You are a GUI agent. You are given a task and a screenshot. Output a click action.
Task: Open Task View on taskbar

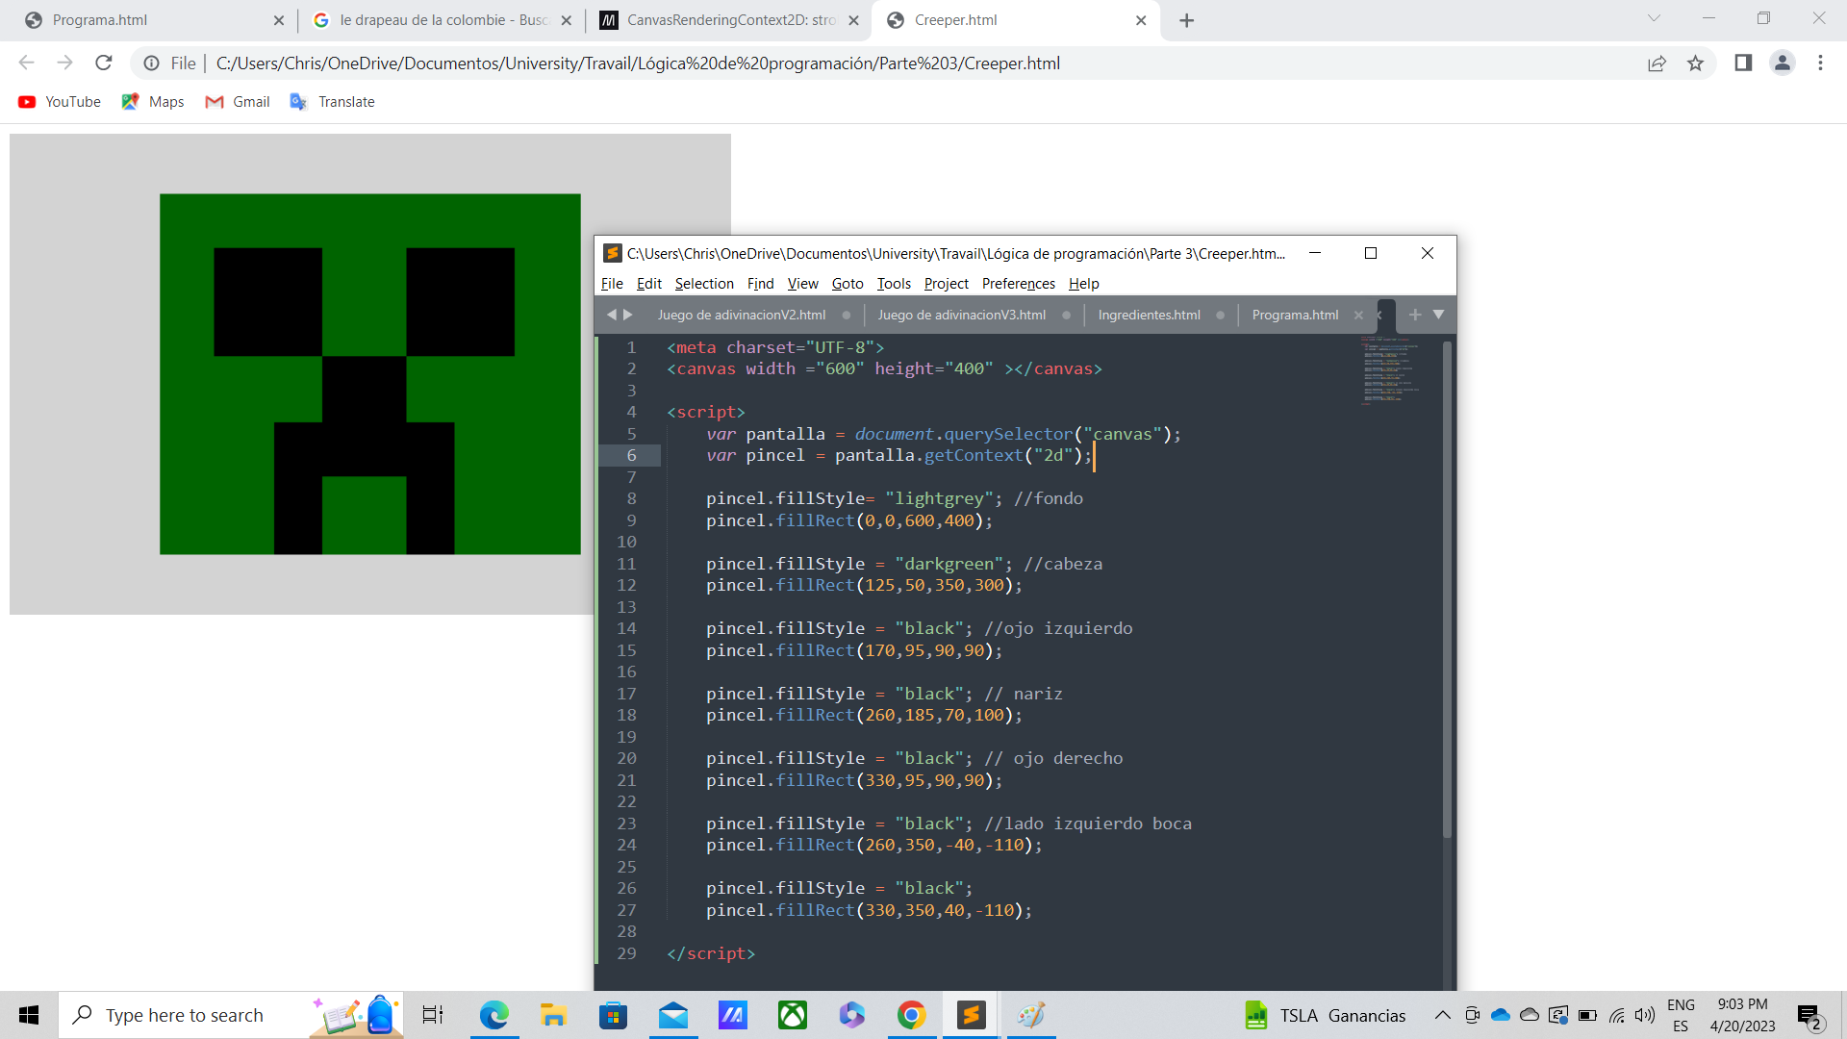click(x=433, y=1015)
